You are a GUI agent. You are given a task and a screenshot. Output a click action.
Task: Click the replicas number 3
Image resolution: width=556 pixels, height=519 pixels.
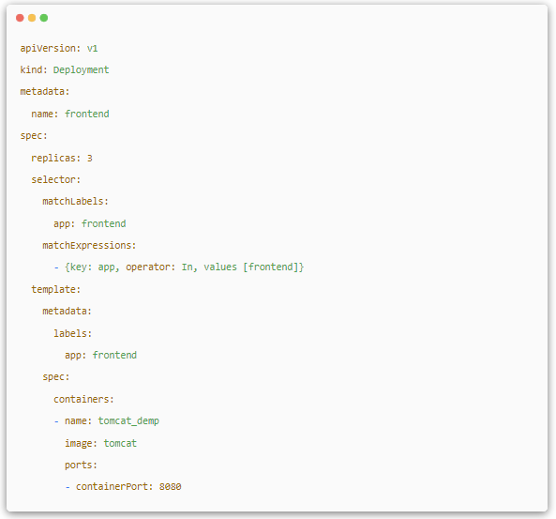click(x=90, y=158)
